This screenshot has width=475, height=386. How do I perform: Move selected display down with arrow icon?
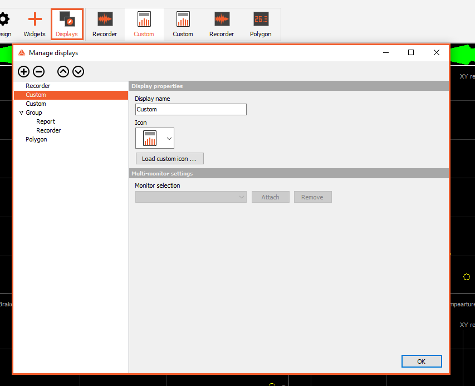point(78,72)
